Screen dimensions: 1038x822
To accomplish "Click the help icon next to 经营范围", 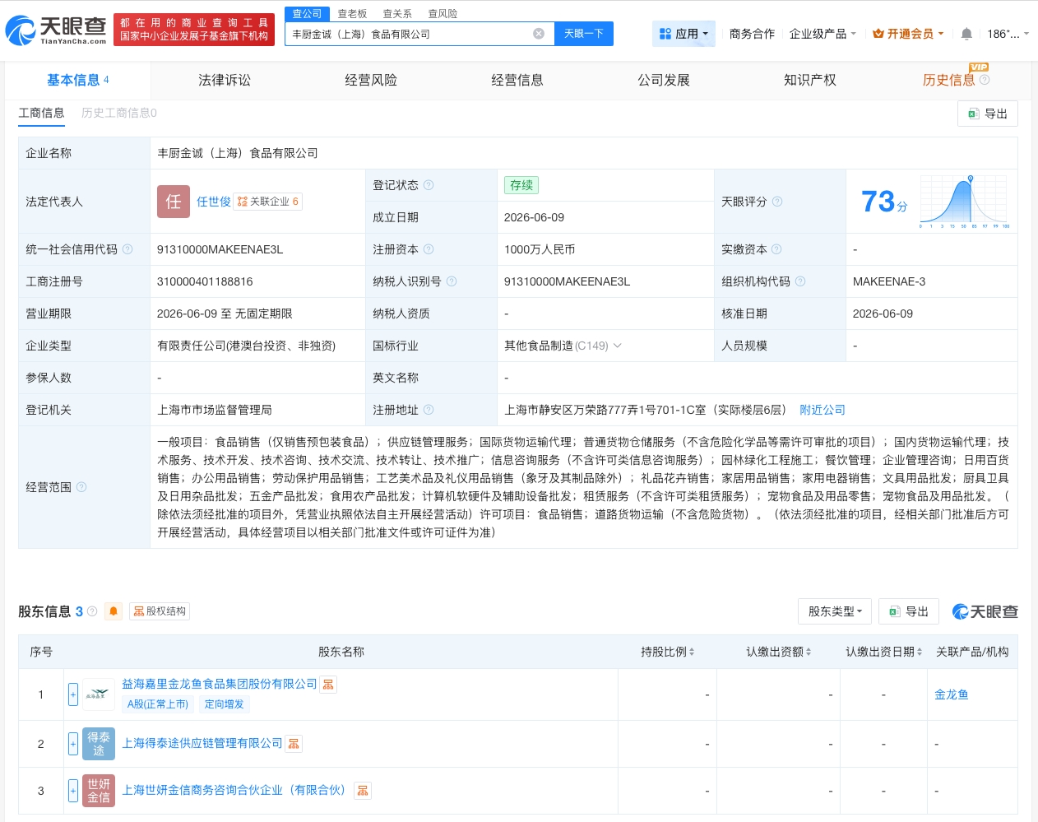I will tap(81, 487).
